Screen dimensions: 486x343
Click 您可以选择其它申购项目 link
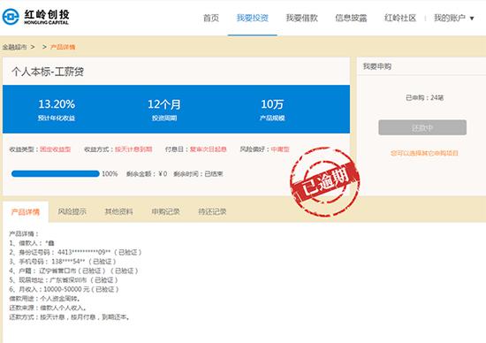pos(424,153)
